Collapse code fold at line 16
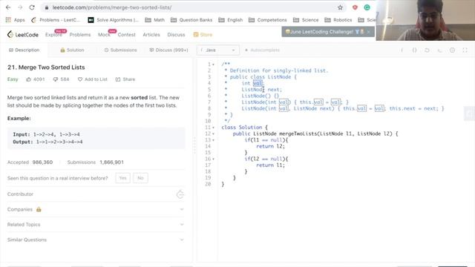 pyautogui.click(x=213, y=159)
